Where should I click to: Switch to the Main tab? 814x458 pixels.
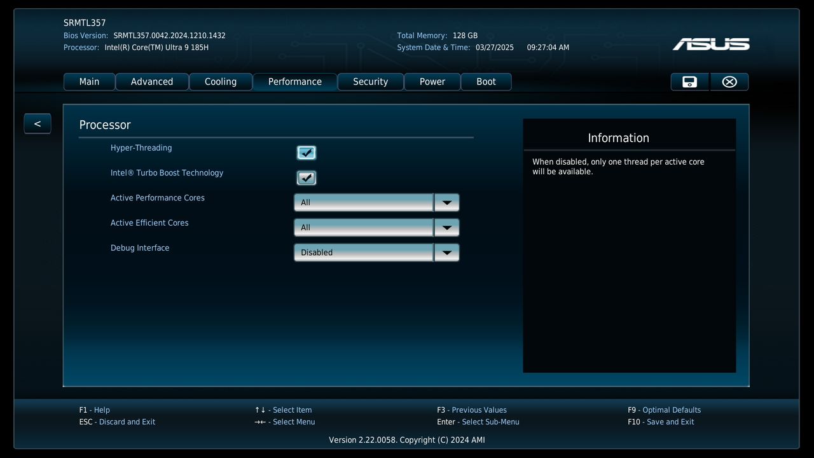click(x=90, y=82)
